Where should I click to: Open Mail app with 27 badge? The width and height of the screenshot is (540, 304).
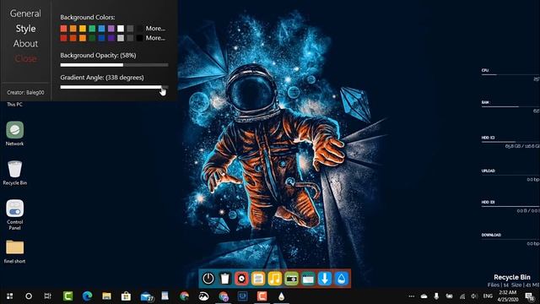click(x=147, y=296)
